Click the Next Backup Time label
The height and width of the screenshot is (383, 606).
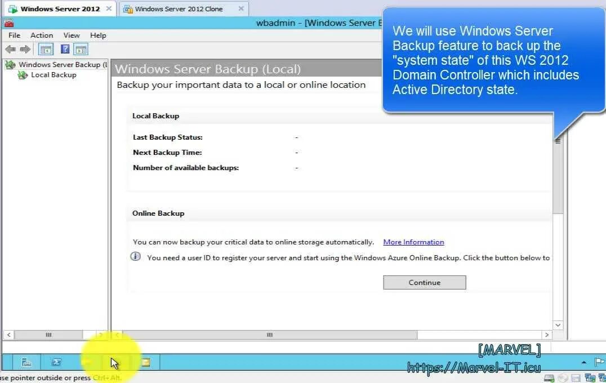pyautogui.click(x=167, y=152)
